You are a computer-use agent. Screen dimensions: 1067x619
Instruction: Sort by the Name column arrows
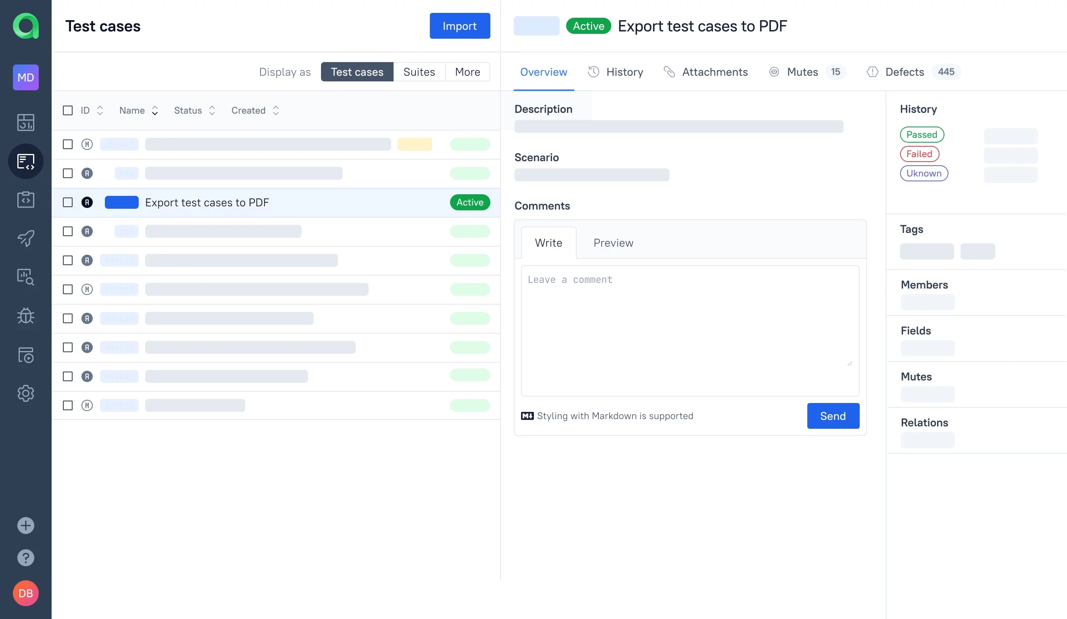[155, 110]
